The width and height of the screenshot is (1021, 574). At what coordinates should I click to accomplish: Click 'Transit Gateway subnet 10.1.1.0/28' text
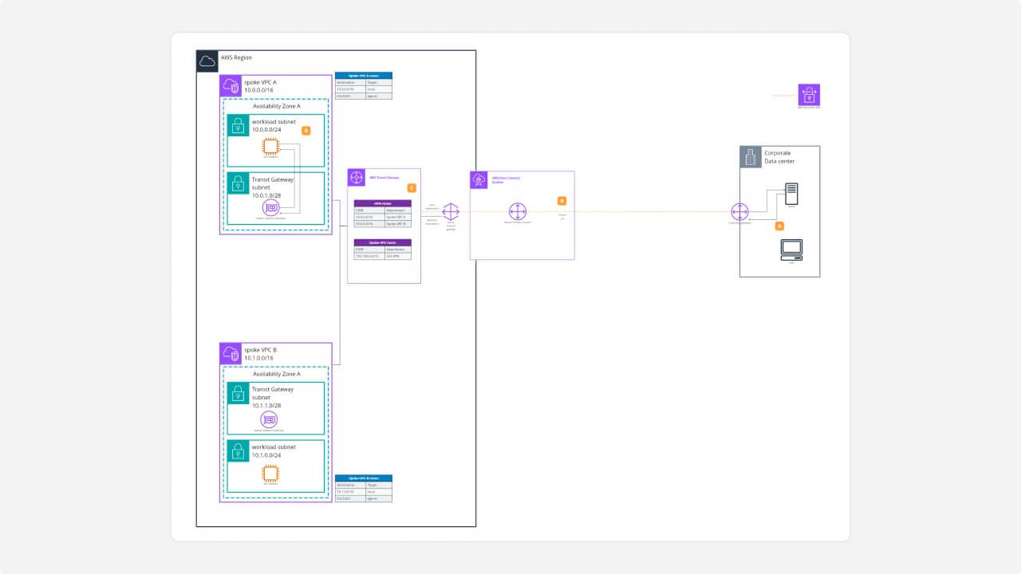273,397
